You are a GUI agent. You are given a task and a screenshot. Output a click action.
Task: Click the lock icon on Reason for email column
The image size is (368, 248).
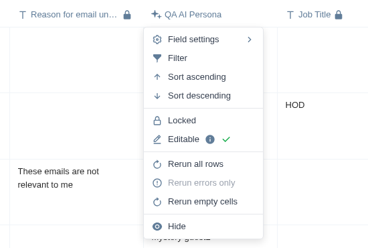(x=127, y=15)
